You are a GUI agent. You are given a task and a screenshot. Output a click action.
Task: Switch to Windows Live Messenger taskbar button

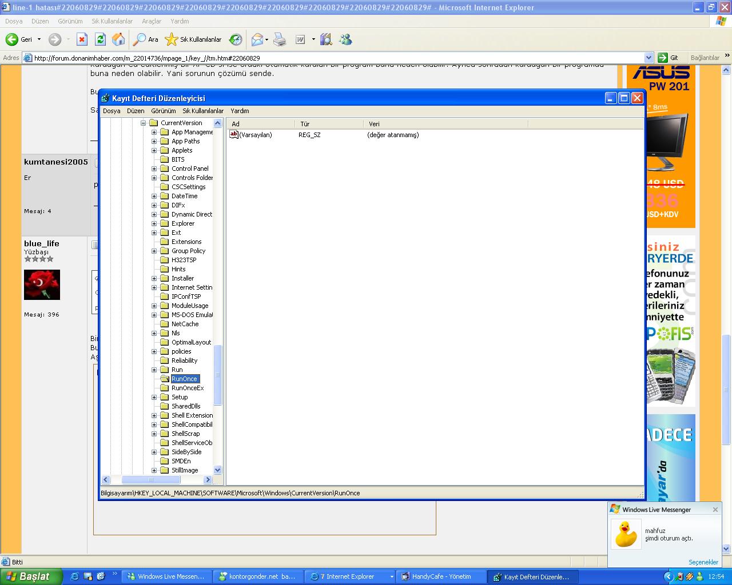[166, 576]
